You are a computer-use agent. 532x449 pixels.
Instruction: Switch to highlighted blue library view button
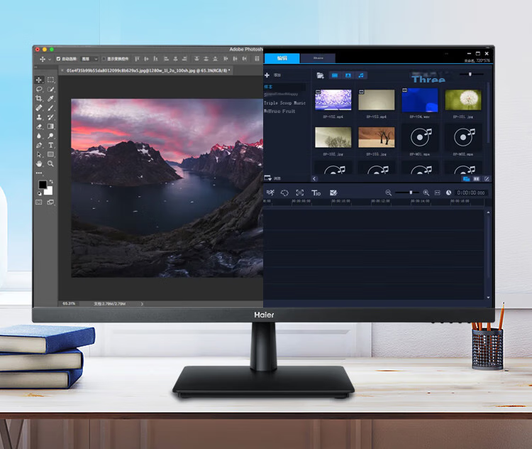point(466,179)
